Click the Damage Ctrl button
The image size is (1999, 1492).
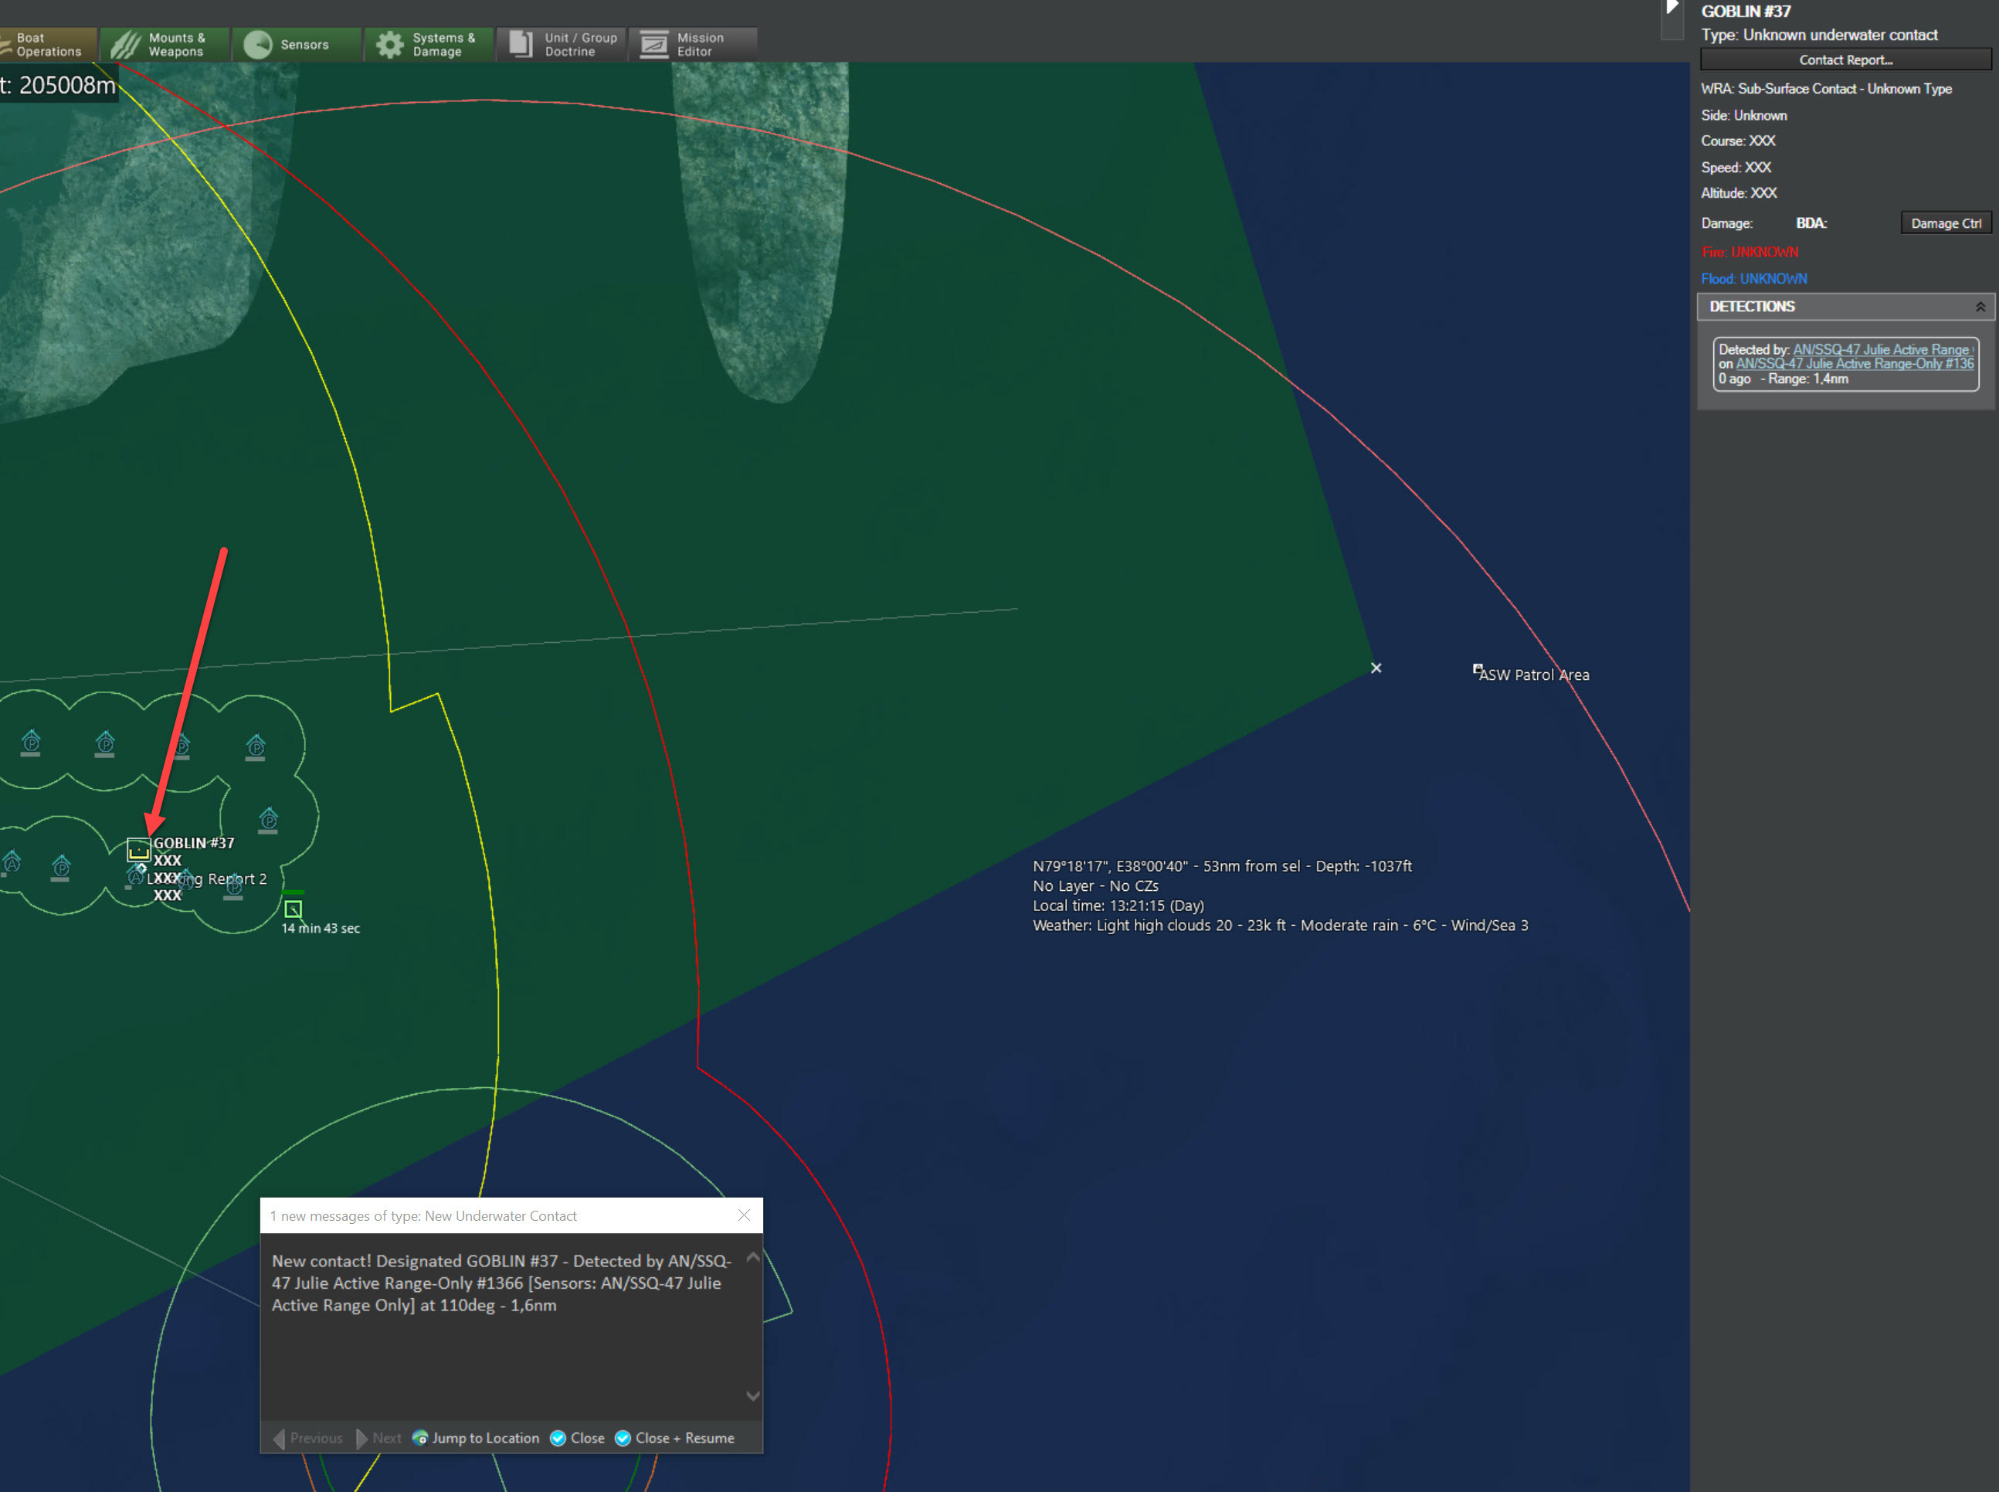tap(1946, 223)
